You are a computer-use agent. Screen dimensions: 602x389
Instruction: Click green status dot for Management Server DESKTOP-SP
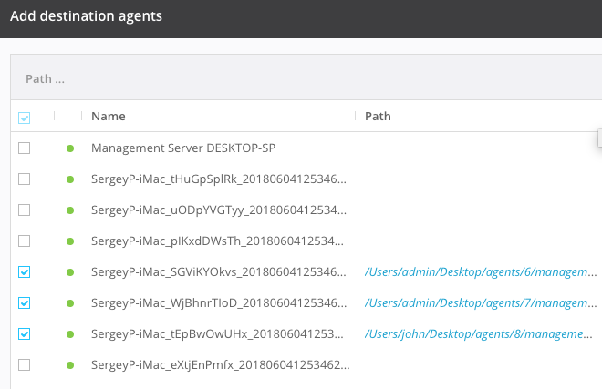click(70, 148)
